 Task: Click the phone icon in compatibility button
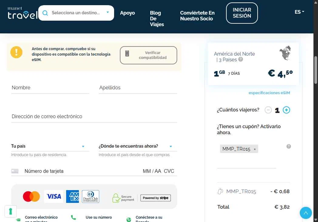coord(127,53)
